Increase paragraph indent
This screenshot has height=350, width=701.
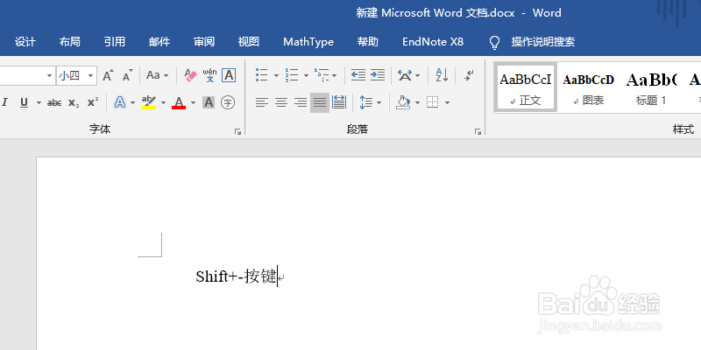(378, 75)
